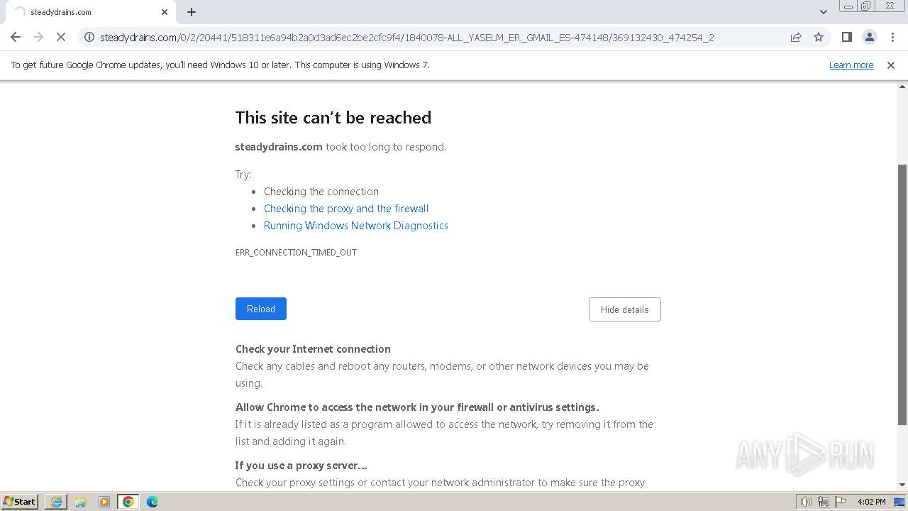Reload the page with the blue button

click(261, 309)
